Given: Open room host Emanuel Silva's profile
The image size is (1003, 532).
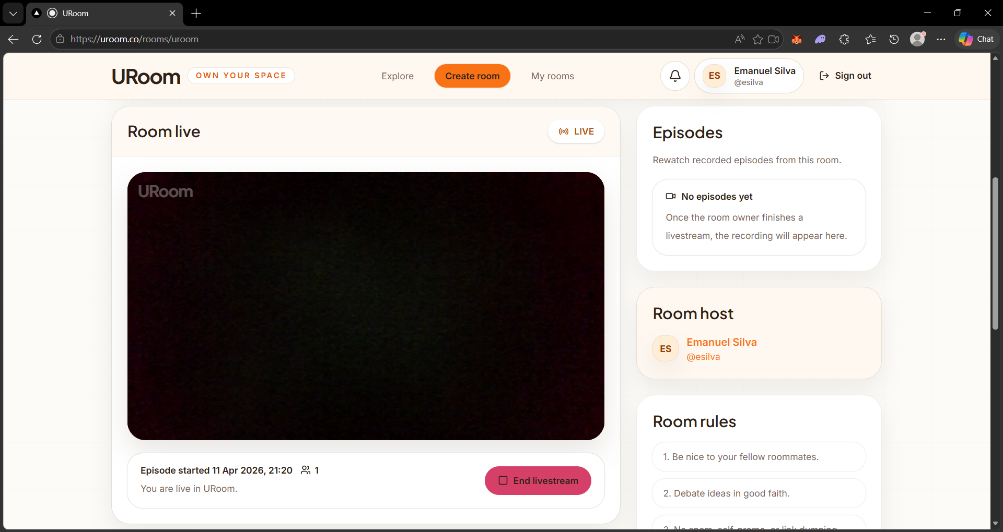Looking at the screenshot, I should pos(721,342).
